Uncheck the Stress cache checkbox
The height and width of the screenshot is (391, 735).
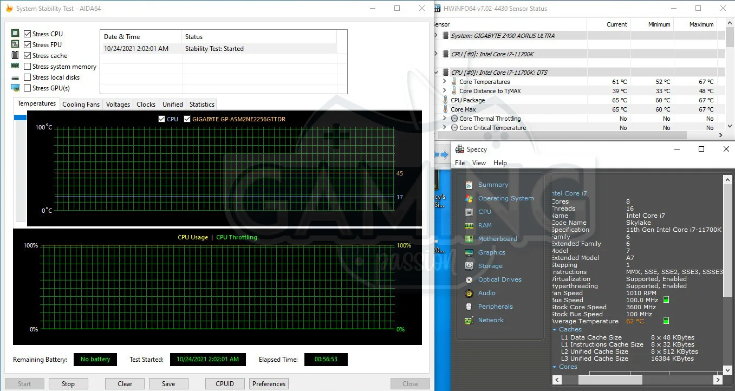[x=28, y=55]
